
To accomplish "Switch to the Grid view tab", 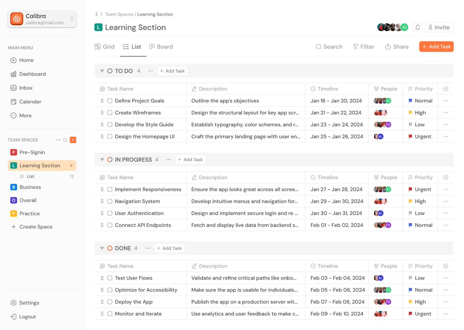I will (x=104, y=46).
